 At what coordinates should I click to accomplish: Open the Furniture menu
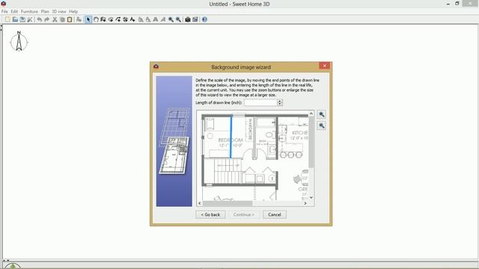point(29,12)
